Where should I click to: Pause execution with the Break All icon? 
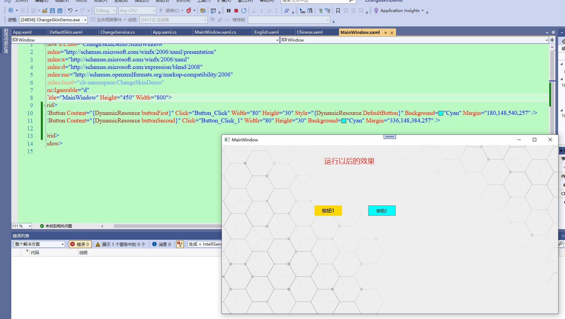point(229,11)
